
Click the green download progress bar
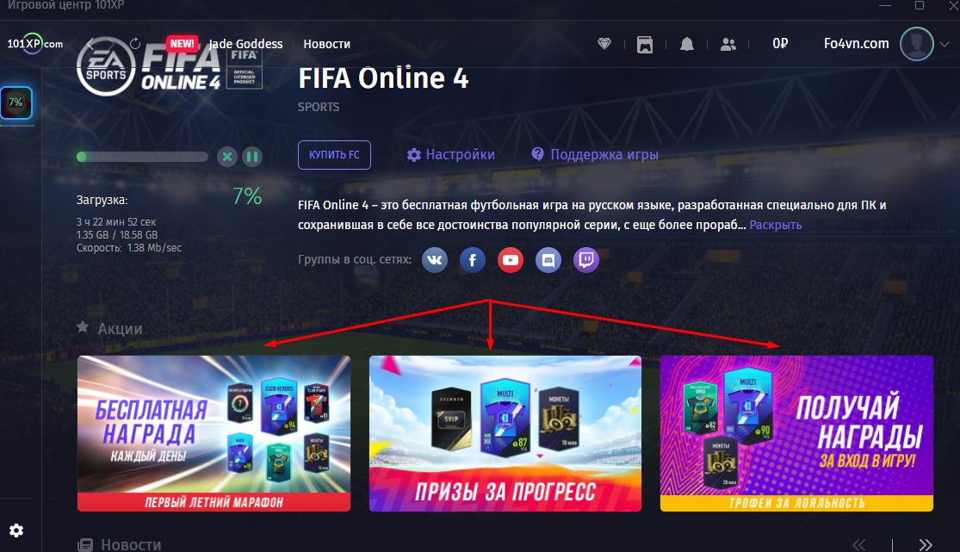[142, 157]
